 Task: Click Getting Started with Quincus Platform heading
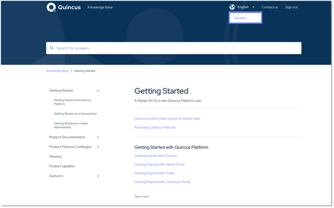[x=171, y=147]
